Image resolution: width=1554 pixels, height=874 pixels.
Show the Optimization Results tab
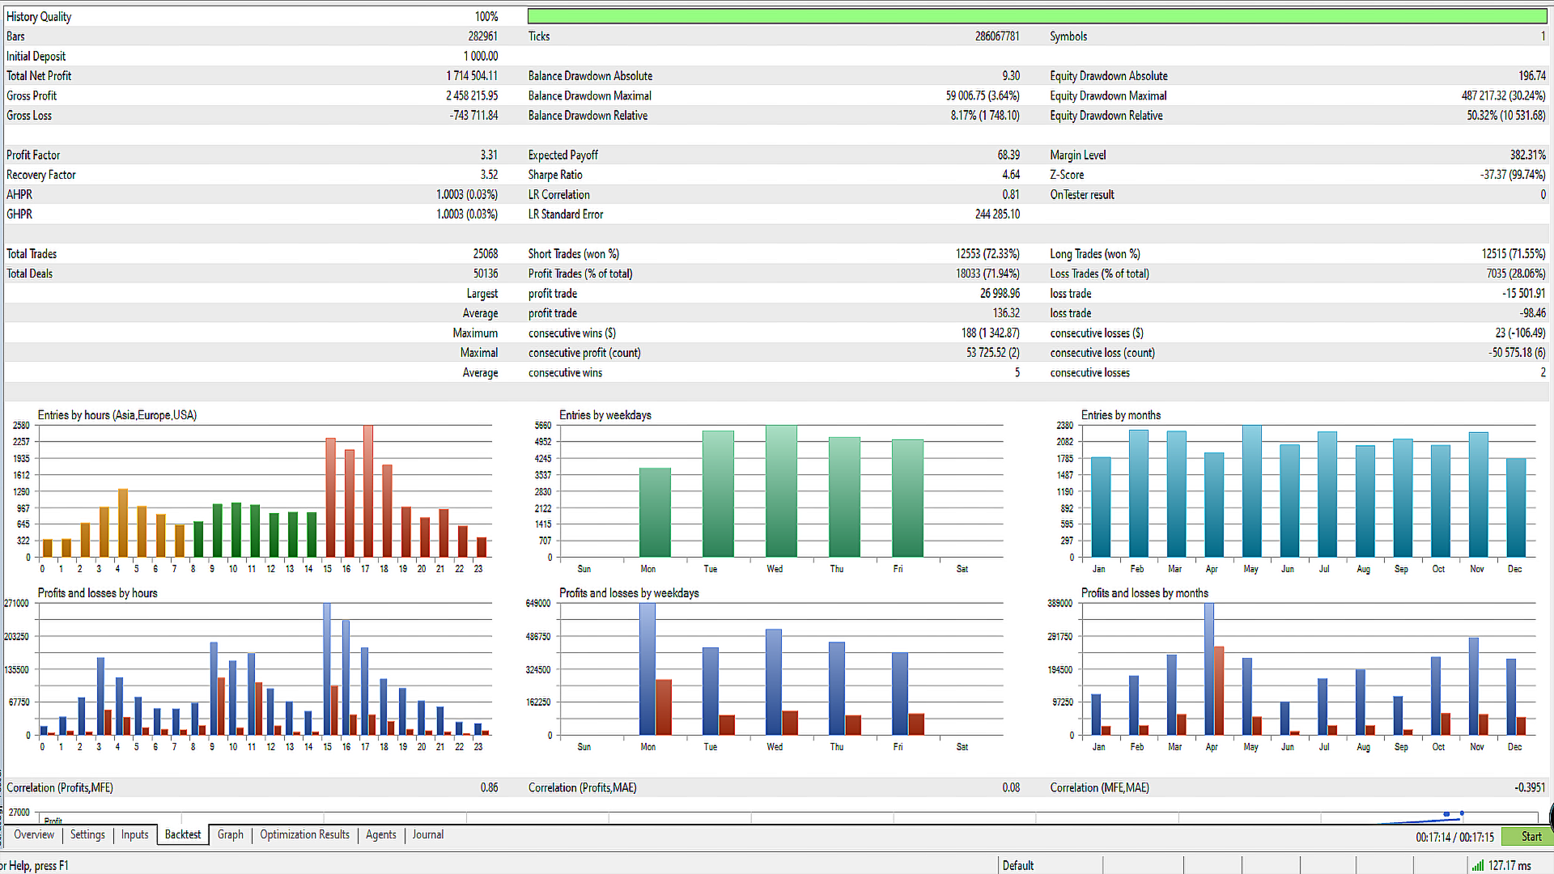tap(305, 835)
